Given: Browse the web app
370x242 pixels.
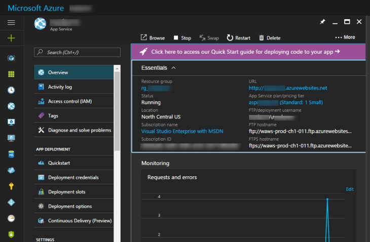Looking at the screenshot, I should (x=153, y=38).
